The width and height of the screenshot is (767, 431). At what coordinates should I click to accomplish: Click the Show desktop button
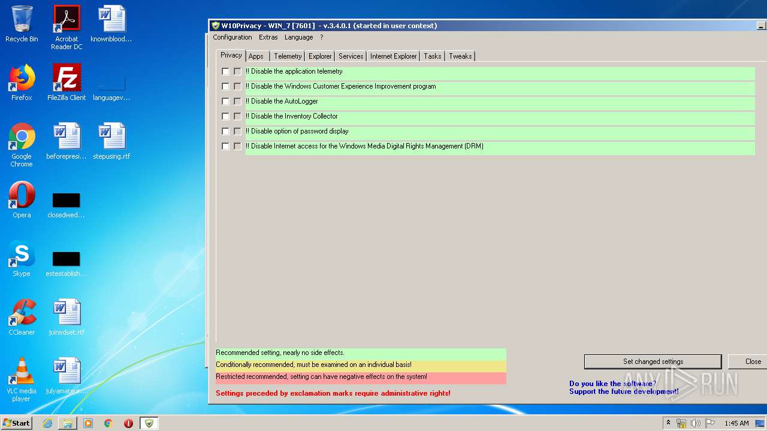760,423
